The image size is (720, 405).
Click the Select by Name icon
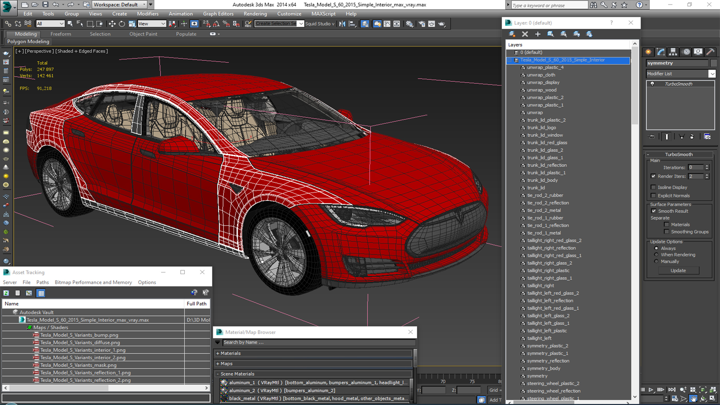80,24
